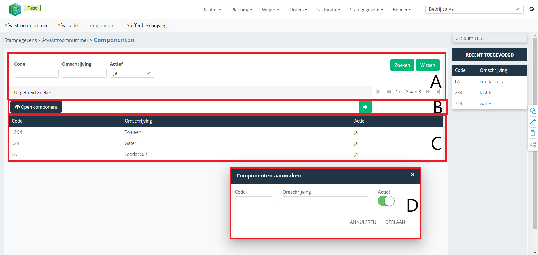Click the logout icon in header
Screen dimensions: 538x255
pos(532,9)
